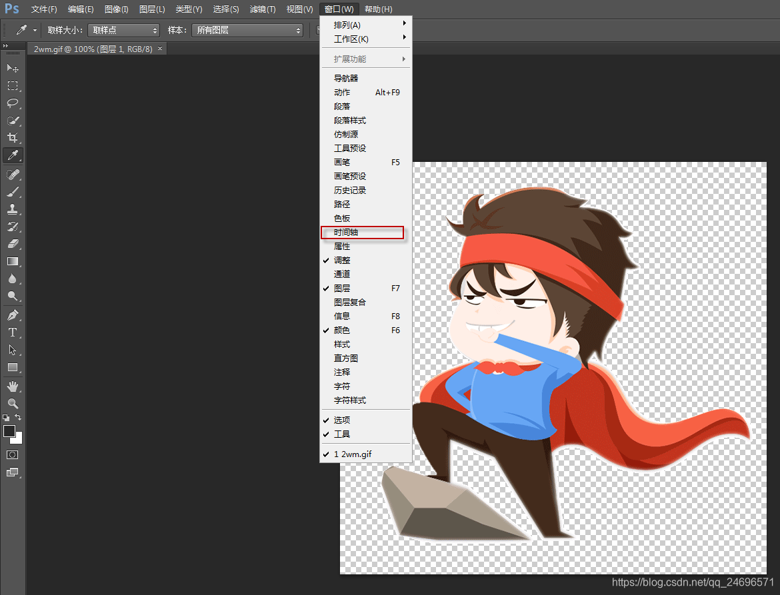This screenshot has height=595, width=780.
Task: Open the 选择(S) menu
Action: [226, 9]
